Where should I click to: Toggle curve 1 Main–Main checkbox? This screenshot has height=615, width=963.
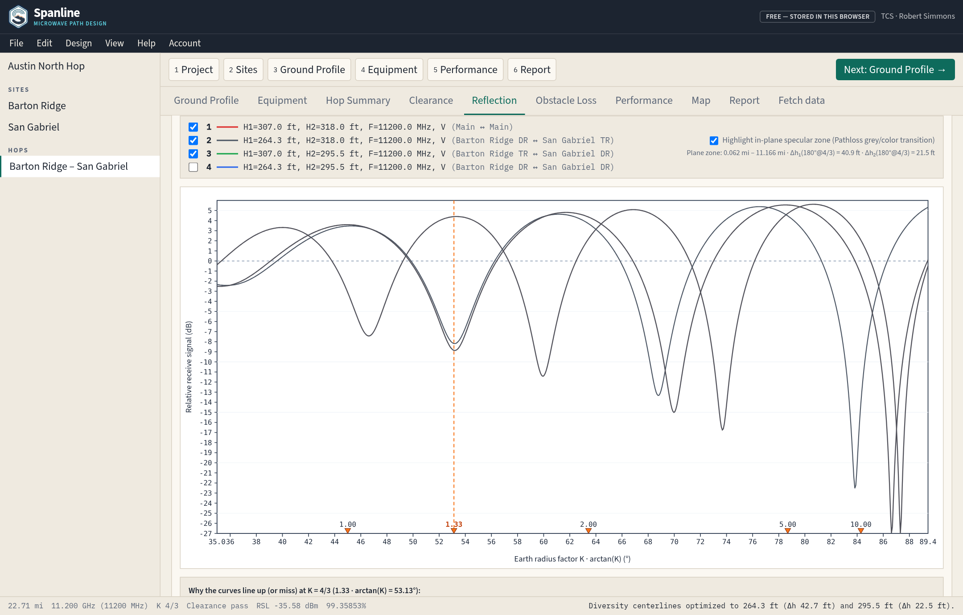pyautogui.click(x=193, y=127)
